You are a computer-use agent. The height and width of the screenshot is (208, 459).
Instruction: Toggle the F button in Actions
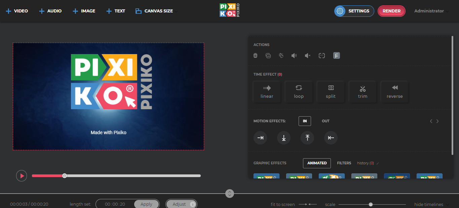[x=337, y=55]
